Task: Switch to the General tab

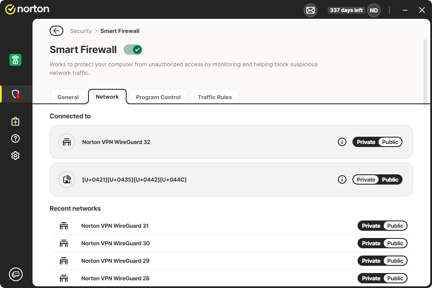Action: coord(68,97)
